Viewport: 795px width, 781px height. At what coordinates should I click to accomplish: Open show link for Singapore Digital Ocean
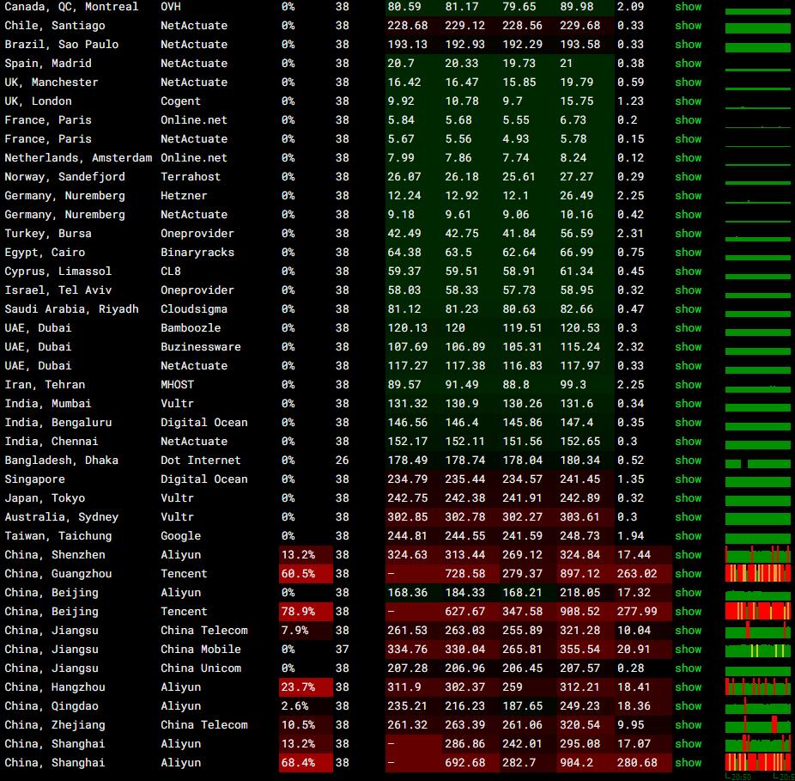pos(688,479)
